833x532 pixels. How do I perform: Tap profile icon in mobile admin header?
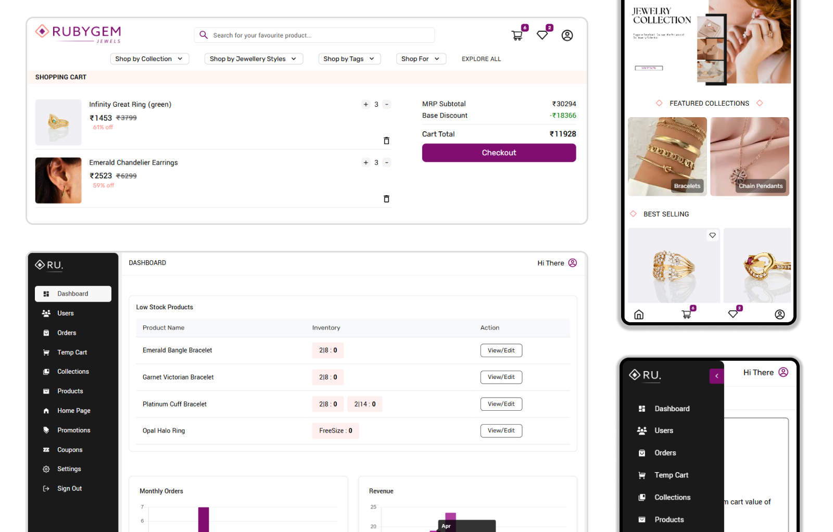point(784,372)
